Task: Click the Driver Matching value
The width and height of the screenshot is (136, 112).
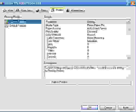Action: tap(95, 38)
